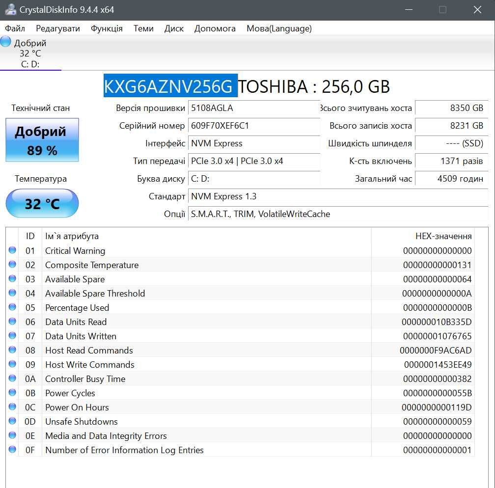Click status orb for Media and Data Integrity Errors
Image resolution: width=495 pixels, height=488 pixels.
coord(12,435)
